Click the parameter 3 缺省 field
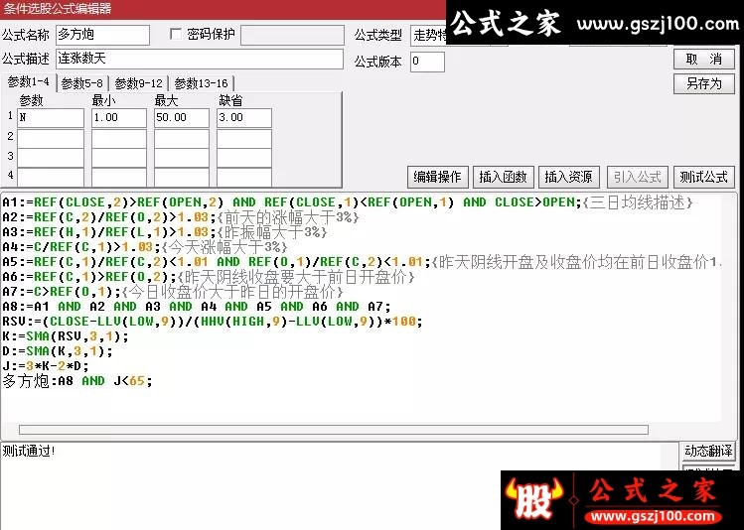This screenshot has width=744, height=530. click(x=244, y=158)
